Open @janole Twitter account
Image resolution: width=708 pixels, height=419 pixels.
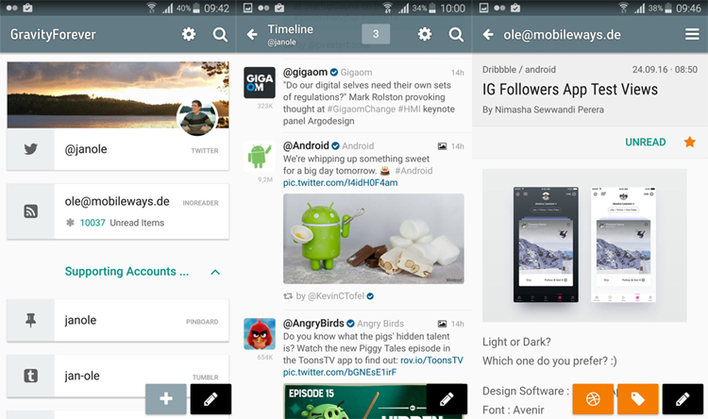pos(118,149)
